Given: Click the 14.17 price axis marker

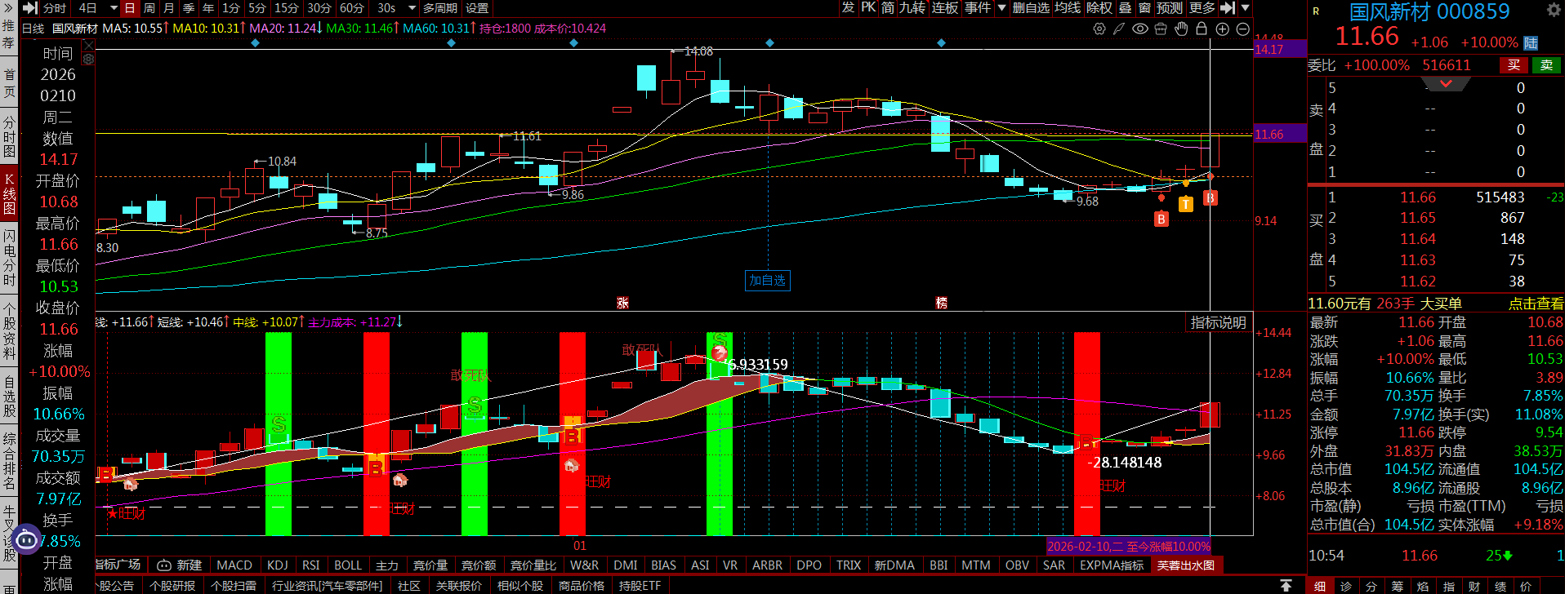Looking at the screenshot, I should pos(1280,50).
